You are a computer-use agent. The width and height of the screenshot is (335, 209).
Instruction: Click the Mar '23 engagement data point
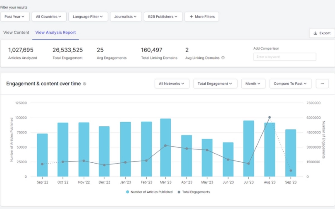(x=166, y=145)
